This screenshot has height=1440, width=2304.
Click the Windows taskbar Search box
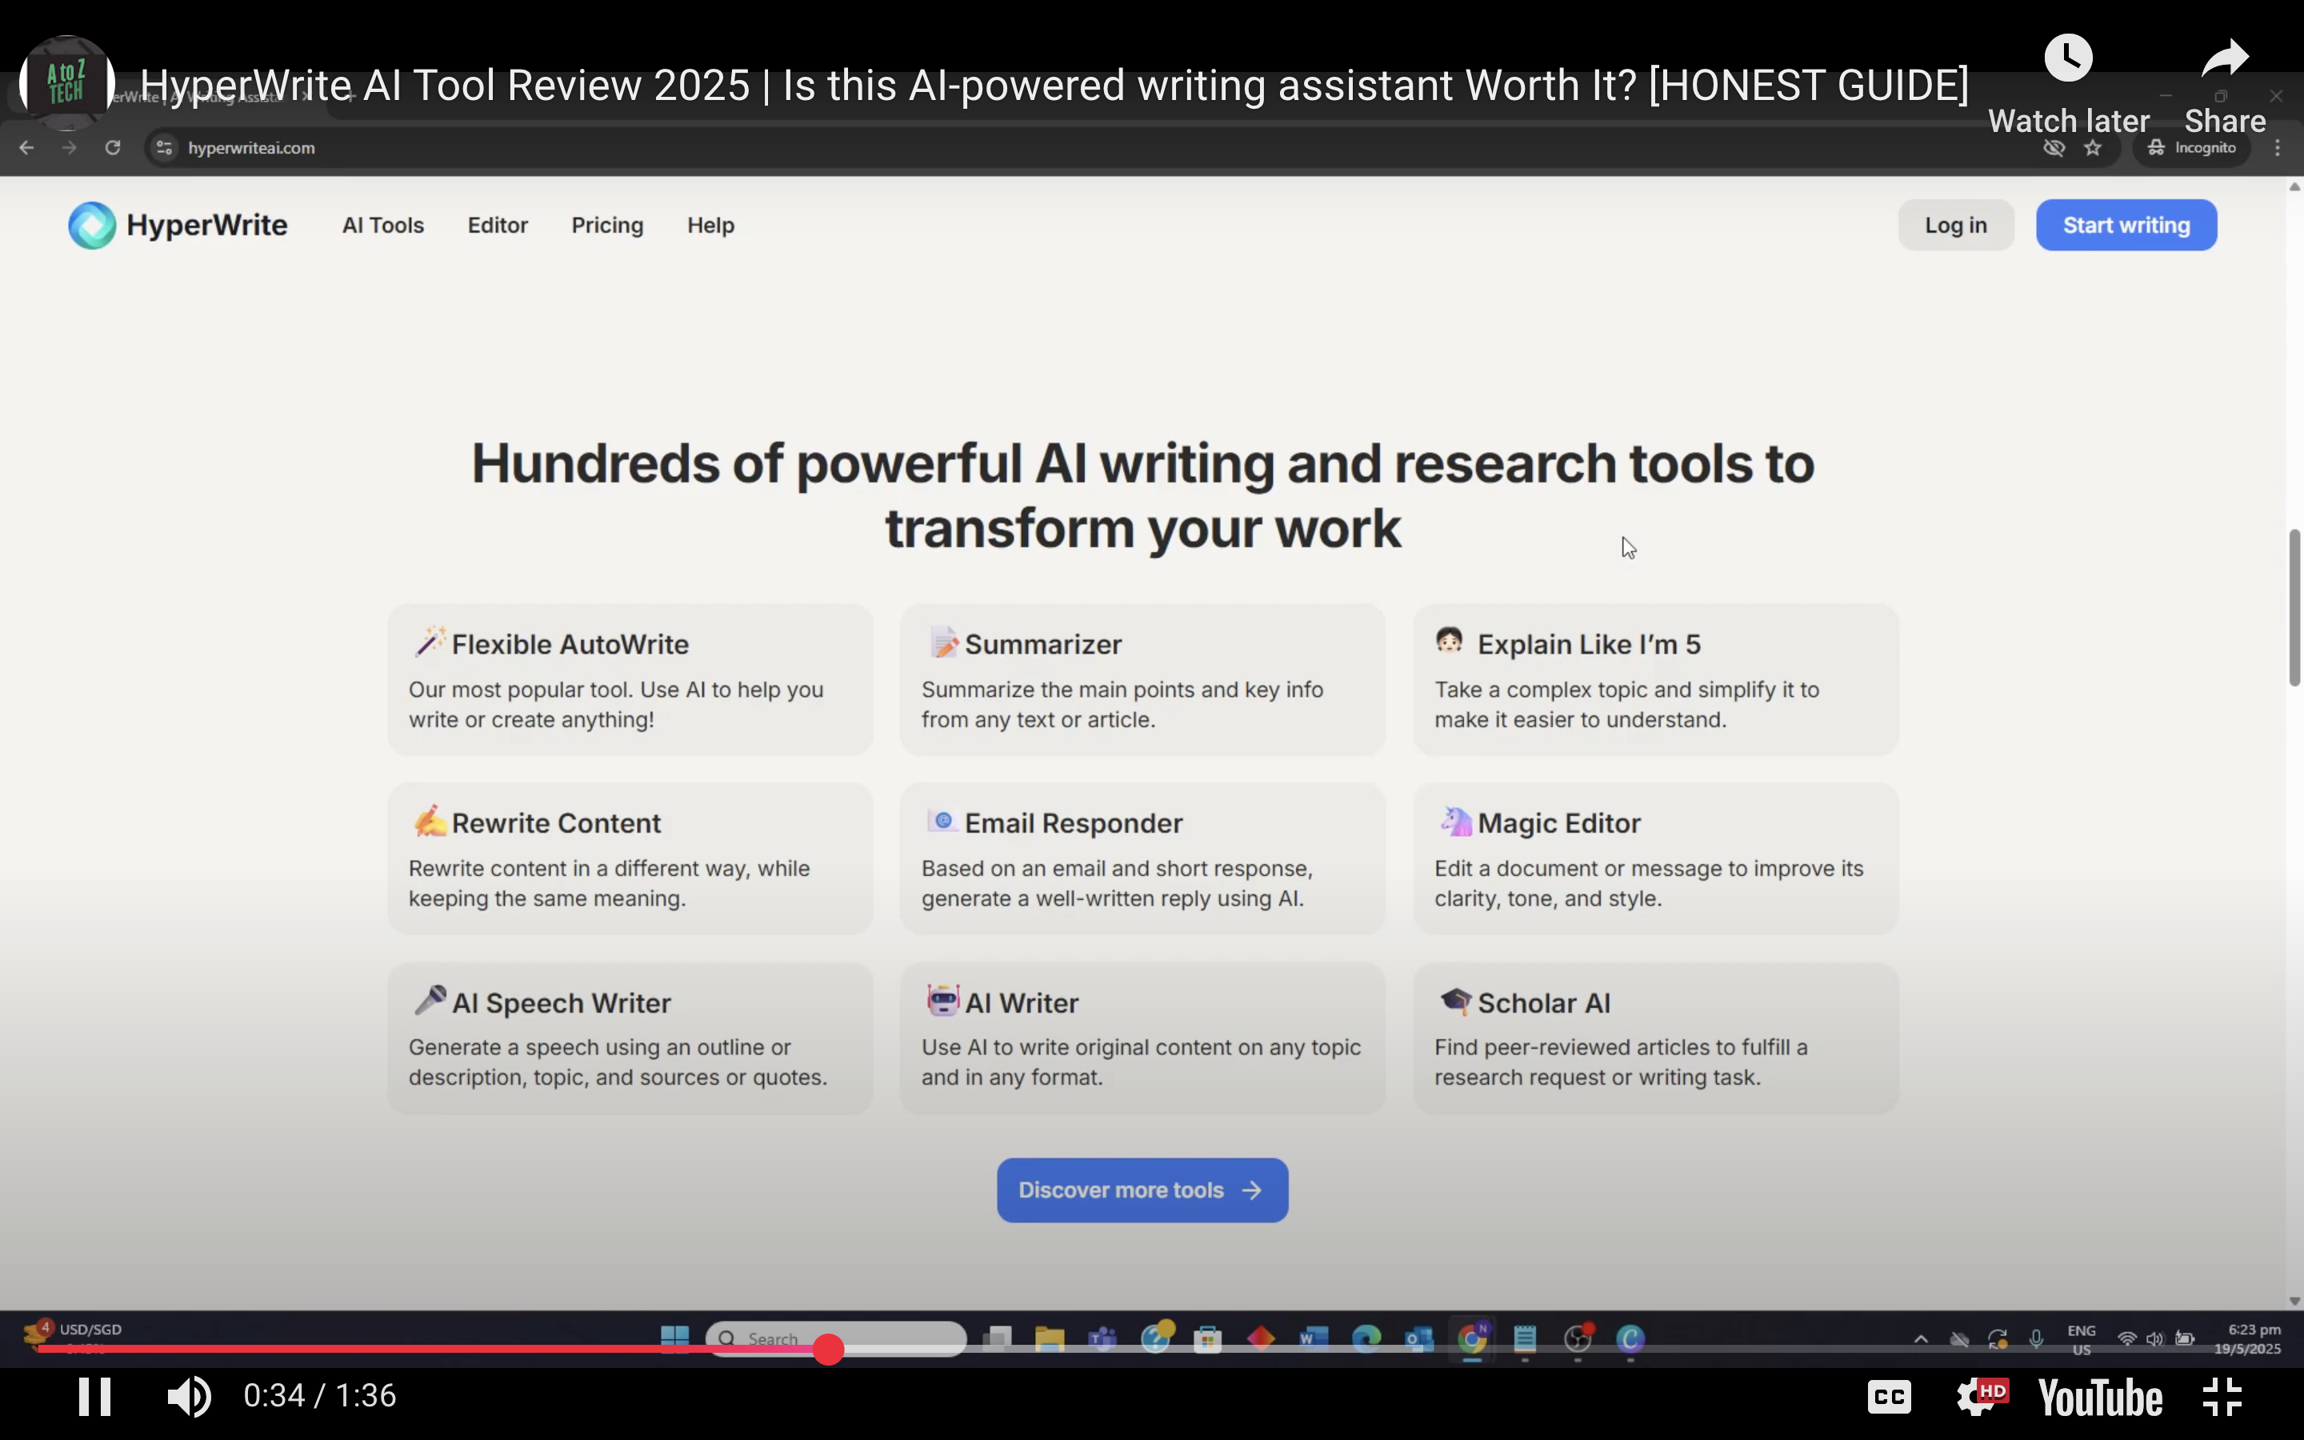point(836,1339)
